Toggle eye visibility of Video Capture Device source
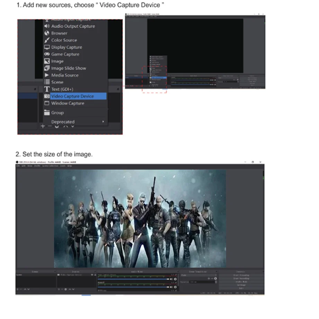 tap(92, 275)
